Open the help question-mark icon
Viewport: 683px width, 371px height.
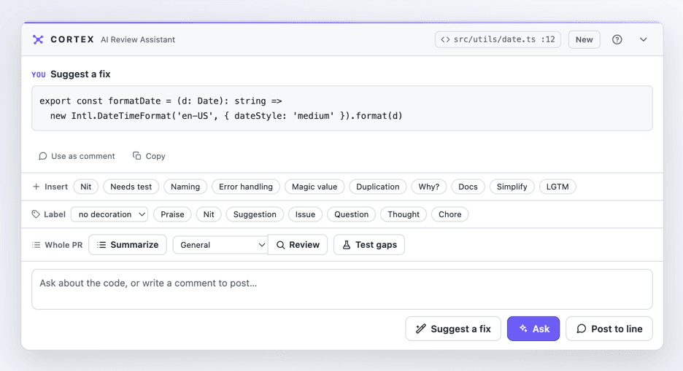tap(617, 39)
